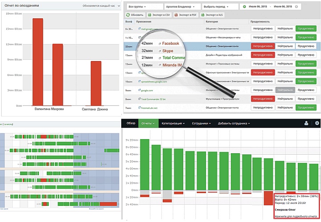The height and width of the screenshot is (222, 321).
Task: Open the Архипов Владимир employee dropdown
Action: click(183, 7)
